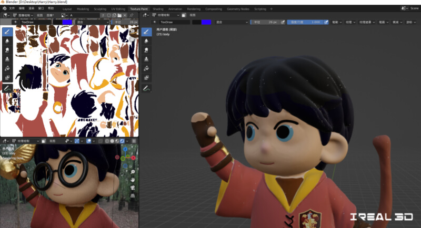Click the X axis on the navigation gizmo
Viewport: 421px width, 228px height.
click(x=133, y=158)
